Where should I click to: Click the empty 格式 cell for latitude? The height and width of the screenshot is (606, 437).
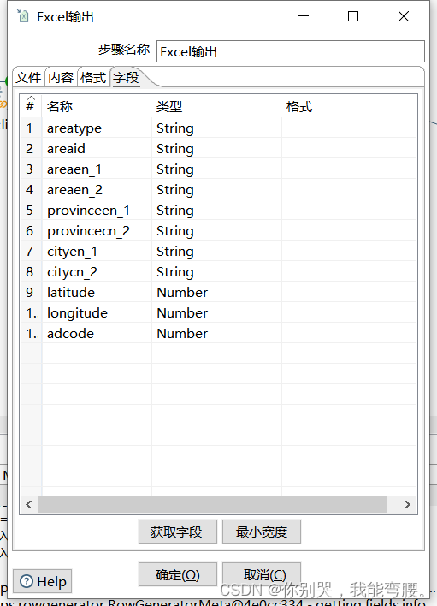click(350, 292)
